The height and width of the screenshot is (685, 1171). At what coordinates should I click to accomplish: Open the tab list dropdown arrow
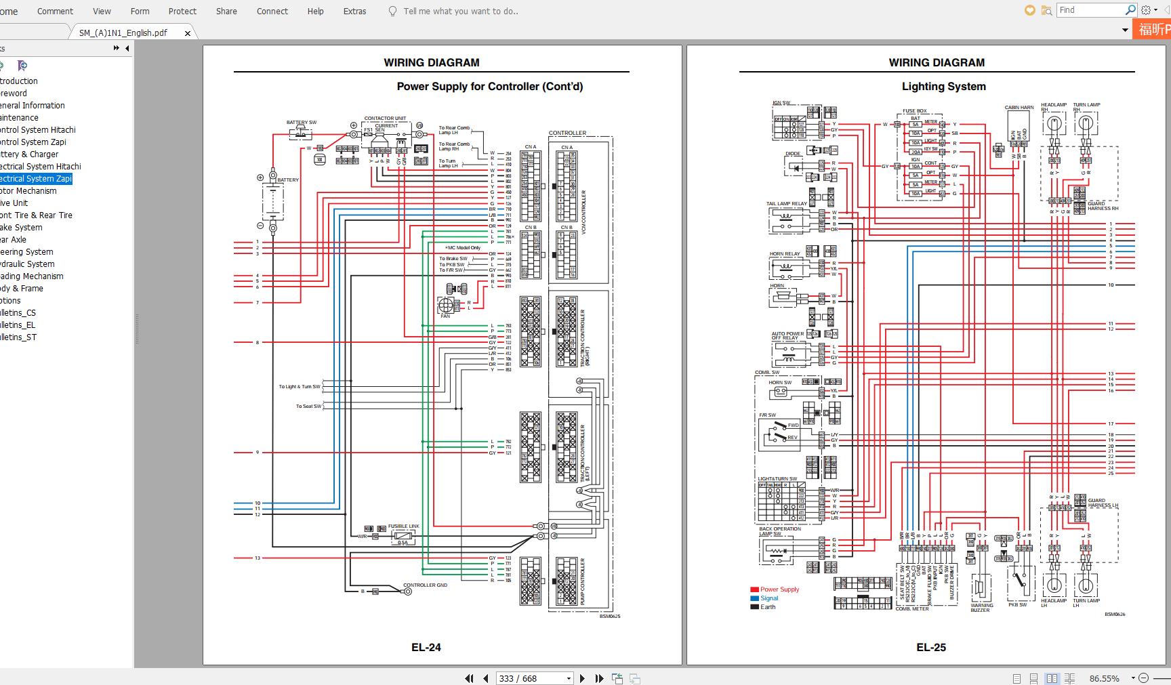point(1125,30)
